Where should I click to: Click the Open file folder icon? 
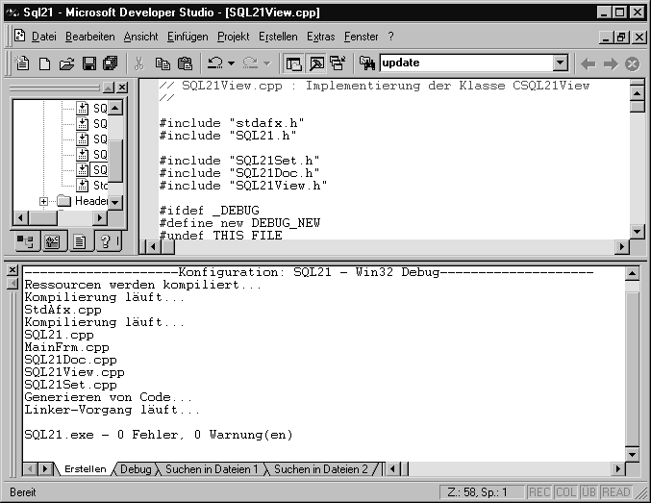coord(66,63)
